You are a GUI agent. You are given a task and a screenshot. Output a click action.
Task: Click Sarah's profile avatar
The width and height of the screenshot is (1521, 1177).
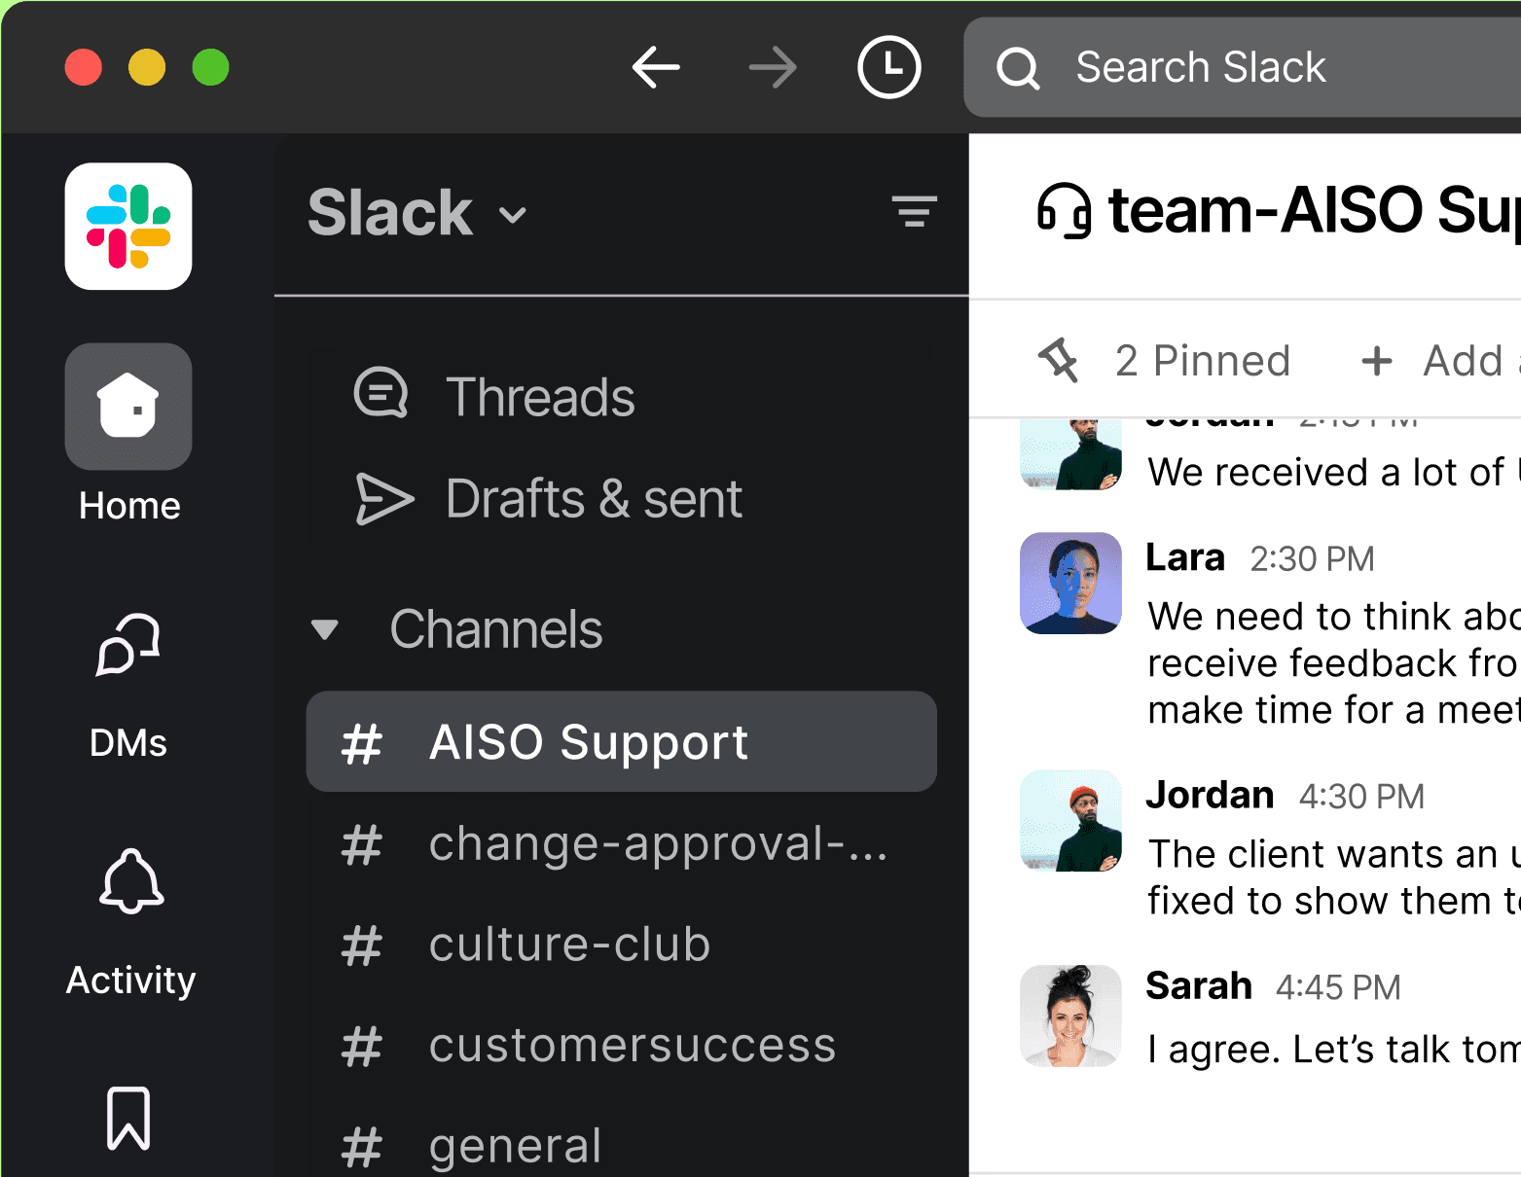1070,1016
